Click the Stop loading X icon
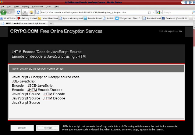 tap(25, 12)
